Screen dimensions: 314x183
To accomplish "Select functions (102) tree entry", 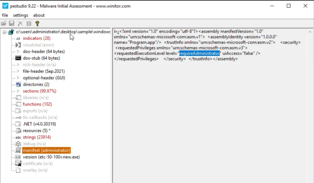I will click(x=37, y=104).
